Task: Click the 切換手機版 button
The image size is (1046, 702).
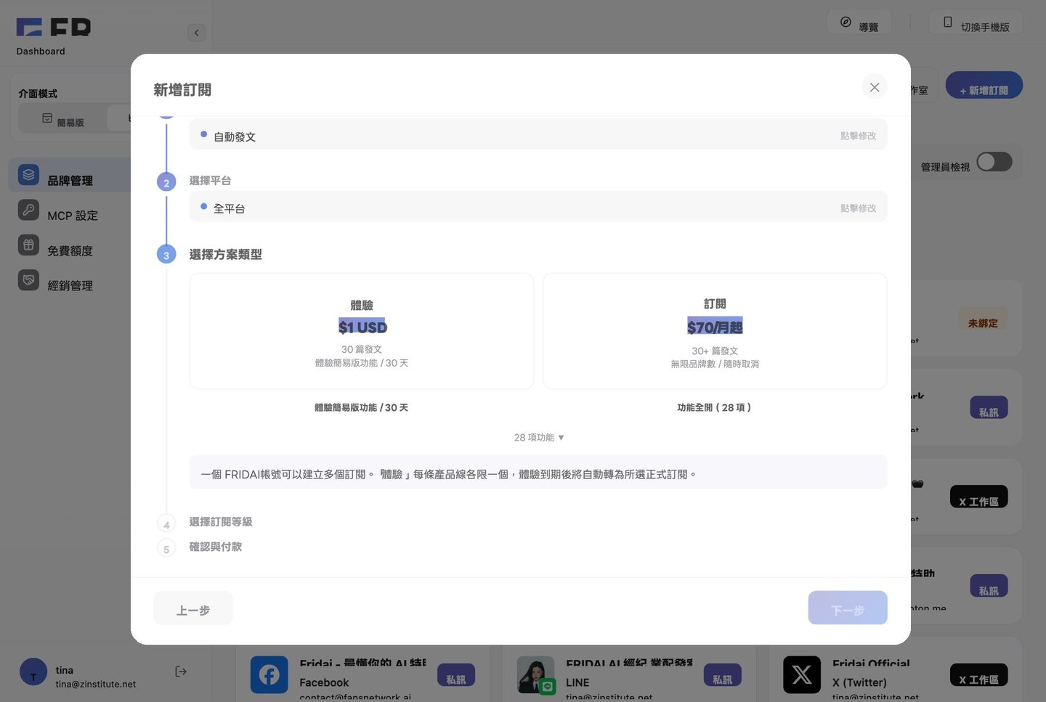Action: [976, 23]
